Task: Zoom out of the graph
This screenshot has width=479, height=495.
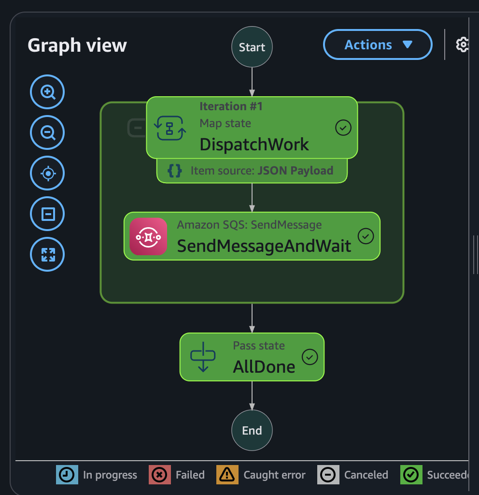Action: coord(47,132)
